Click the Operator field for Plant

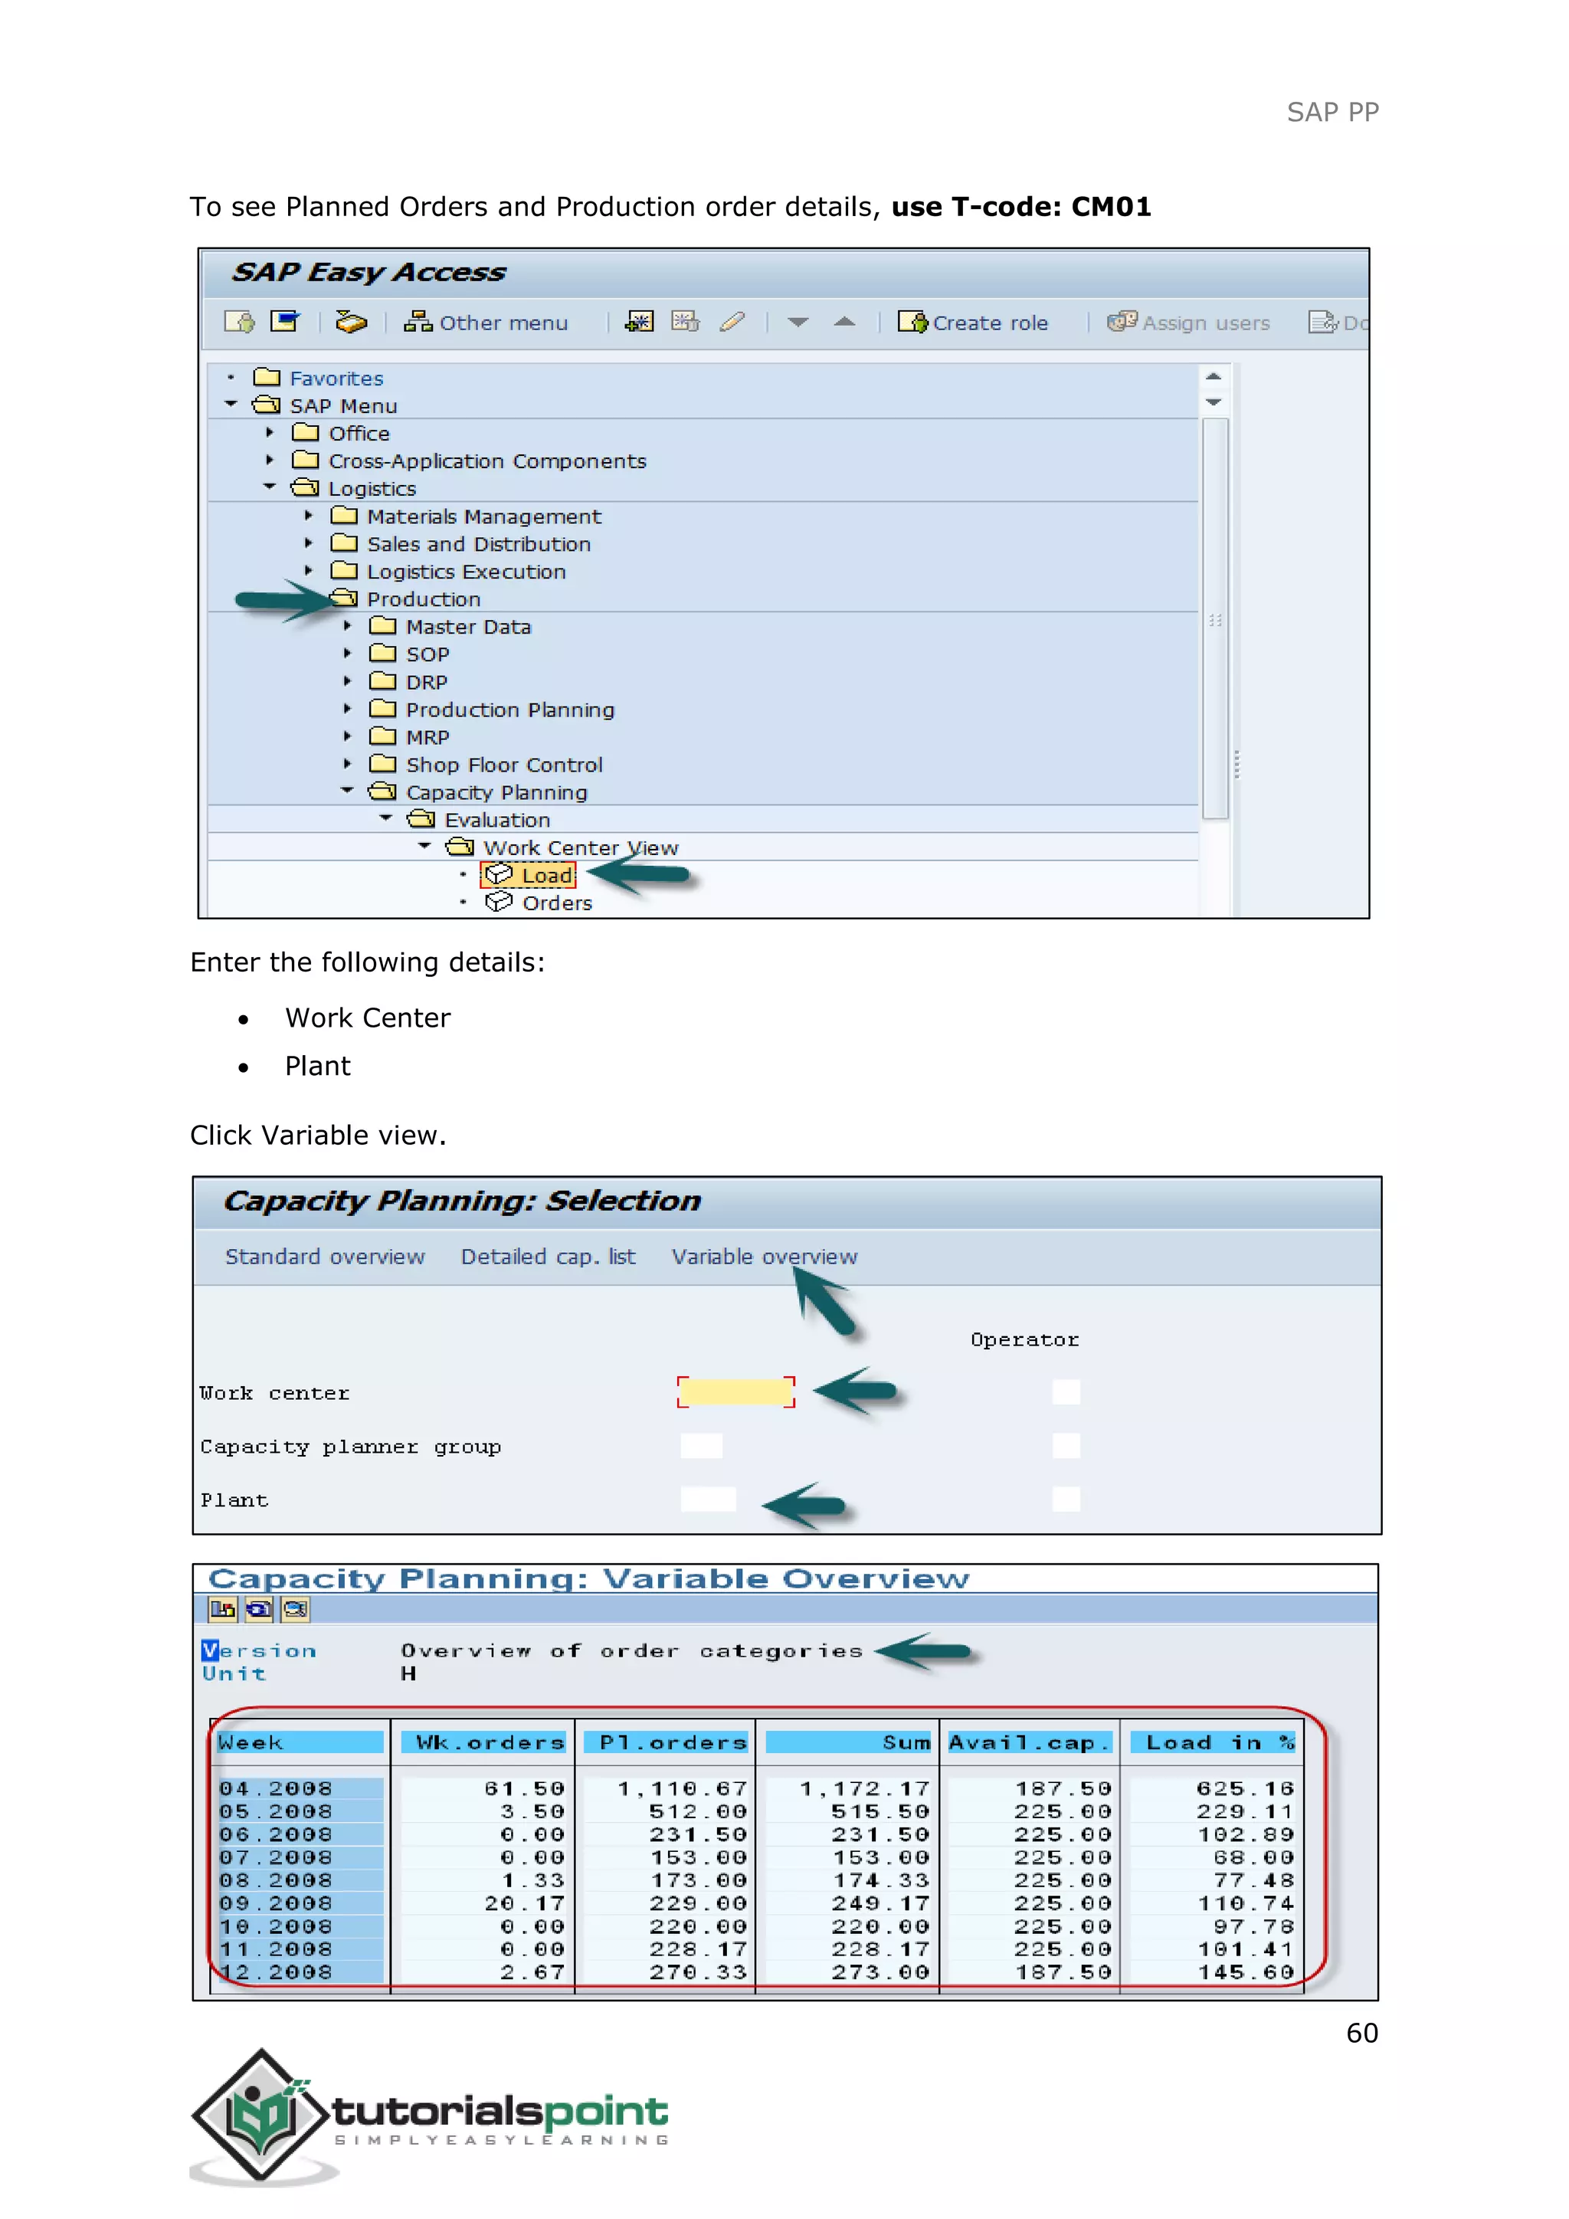click(x=1066, y=1499)
